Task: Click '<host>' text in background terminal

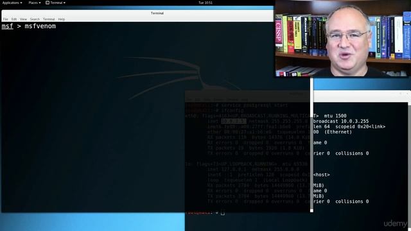Action: click(x=322, y=175)
